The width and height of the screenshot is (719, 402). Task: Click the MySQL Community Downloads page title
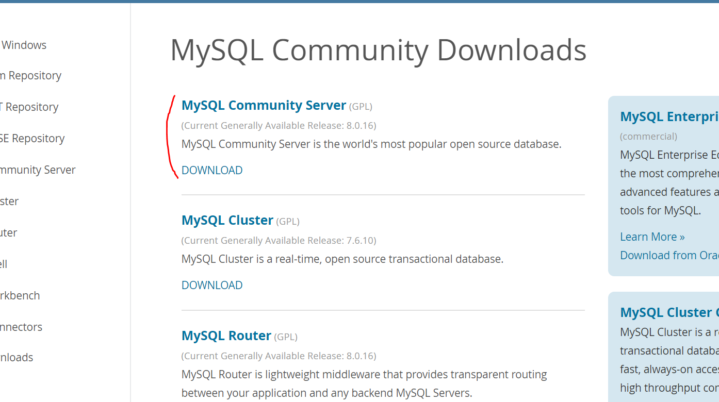pos(378,51)
